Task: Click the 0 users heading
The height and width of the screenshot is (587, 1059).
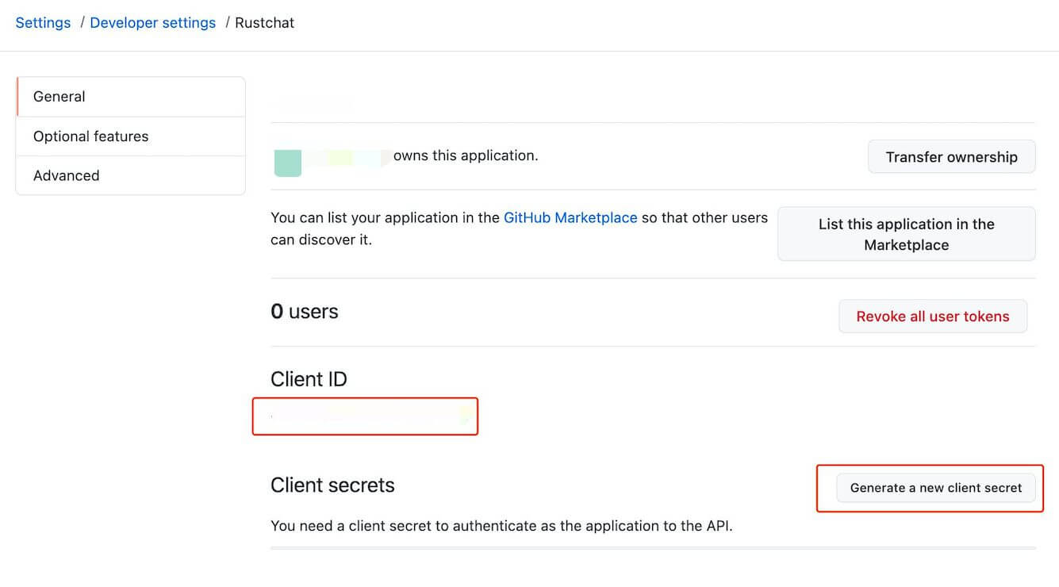Action: click(305, 312)
